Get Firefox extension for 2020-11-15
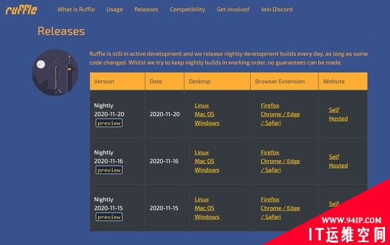The image size is (390, 245). coord(270,199)
